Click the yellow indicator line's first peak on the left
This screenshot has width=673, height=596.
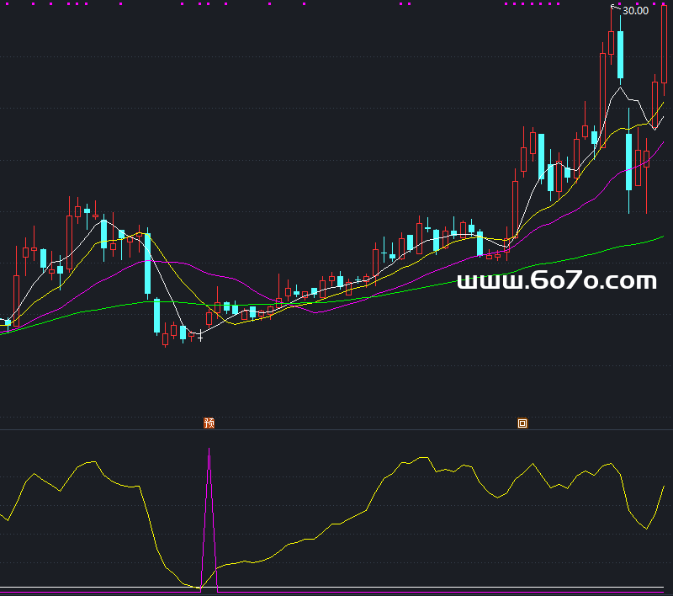coord(34,475)
